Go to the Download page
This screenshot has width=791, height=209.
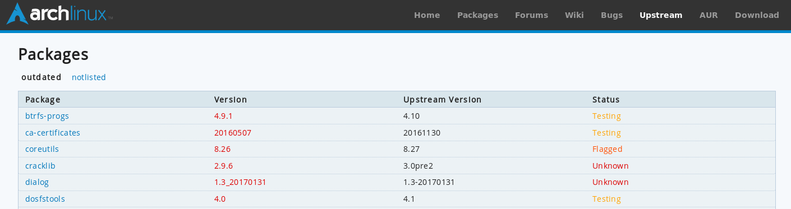click(757, 15)
